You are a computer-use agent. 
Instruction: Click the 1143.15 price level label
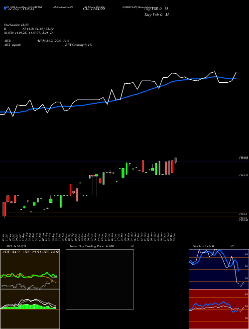pyautogui.click(x=244, y=175)
